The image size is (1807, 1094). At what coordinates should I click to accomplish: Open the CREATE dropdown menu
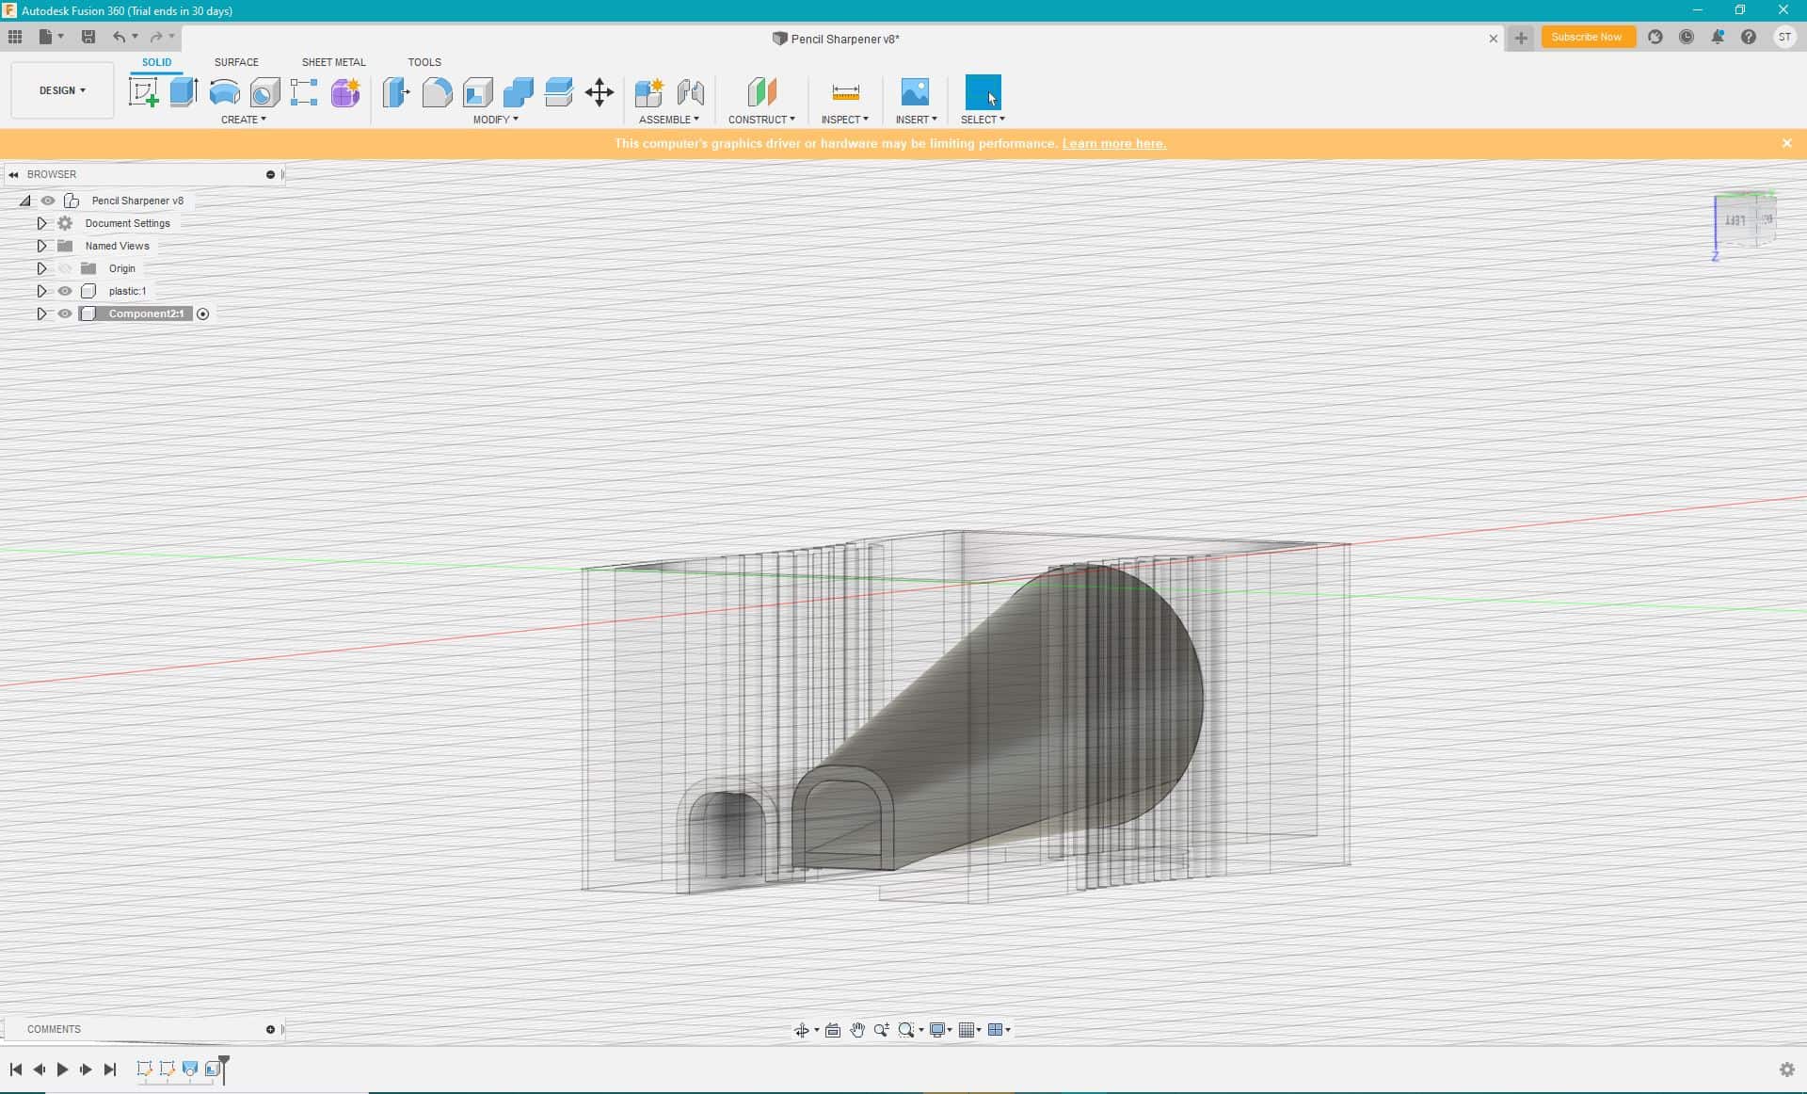coord(244,120)
